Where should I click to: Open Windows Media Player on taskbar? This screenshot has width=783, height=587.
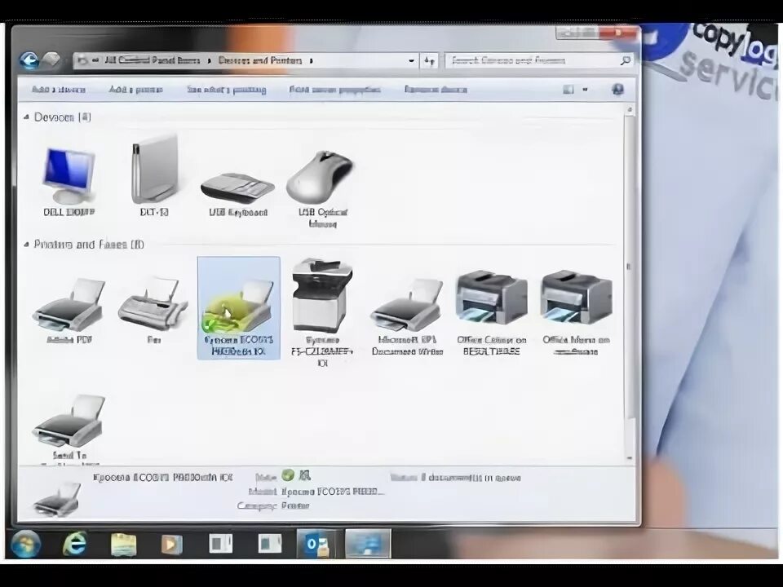coord(172,545)
